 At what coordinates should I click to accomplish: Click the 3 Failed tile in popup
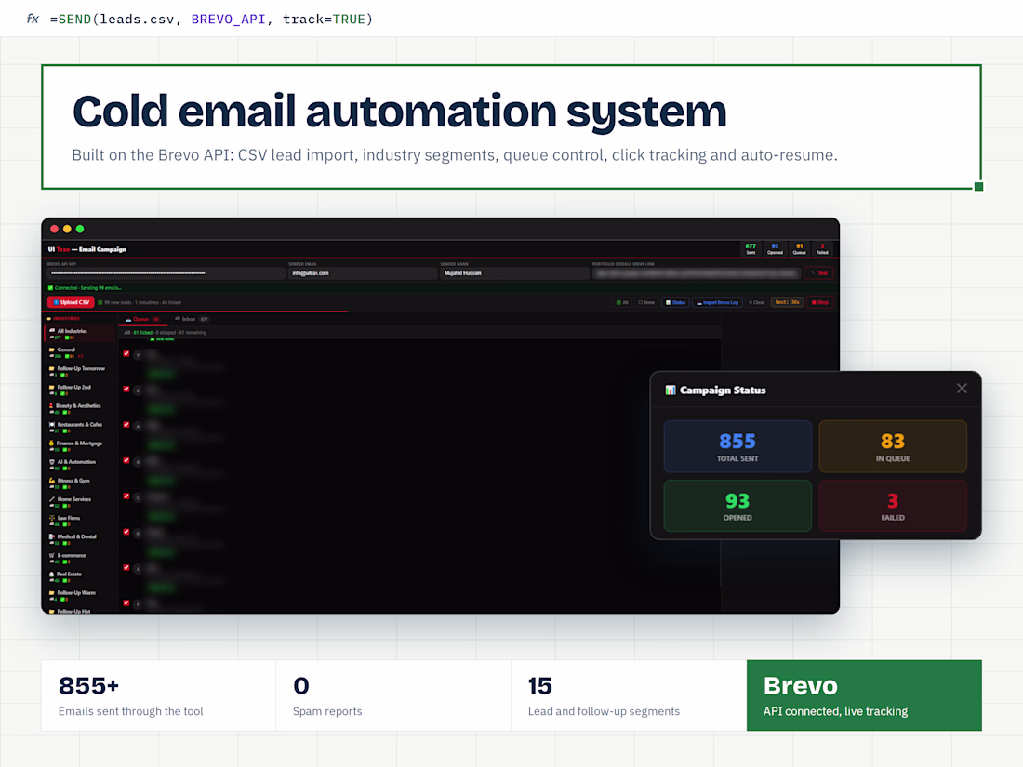[893, 506]
